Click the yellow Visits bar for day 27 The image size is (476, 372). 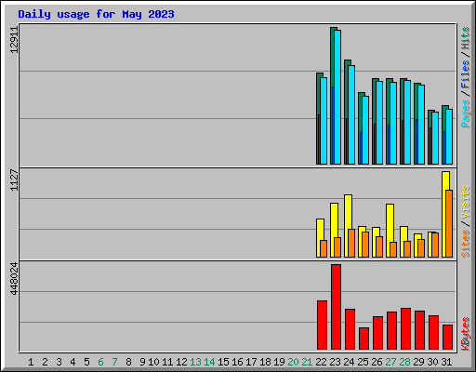(x=389, y=231)
